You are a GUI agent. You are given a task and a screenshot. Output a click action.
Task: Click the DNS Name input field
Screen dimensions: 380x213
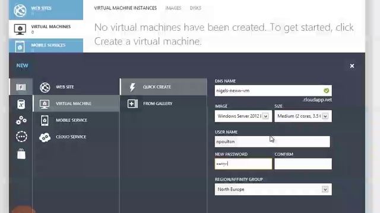[x=273, y=91]
